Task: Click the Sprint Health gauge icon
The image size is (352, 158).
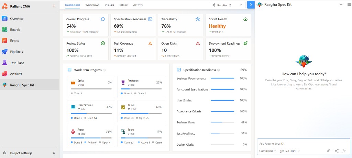Action: pyautogui.click(x=245, y=19)
